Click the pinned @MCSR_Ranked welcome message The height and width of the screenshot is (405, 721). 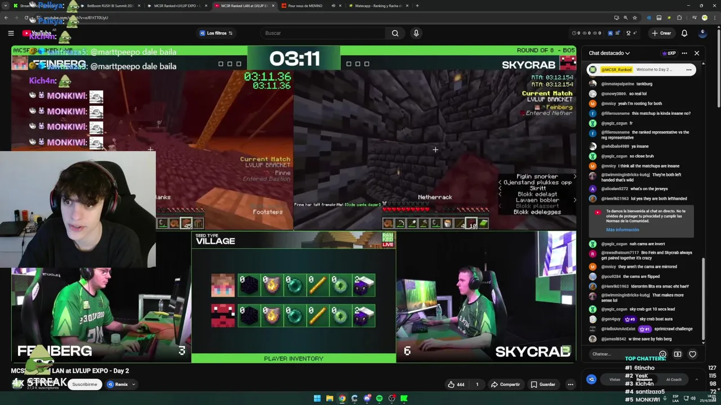[x=641, y=70]
